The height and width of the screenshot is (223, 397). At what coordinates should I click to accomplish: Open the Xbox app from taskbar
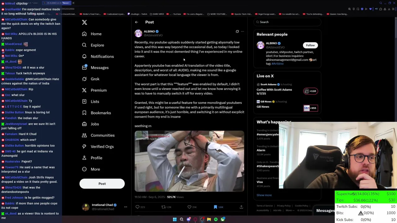[x=223, y=219]
